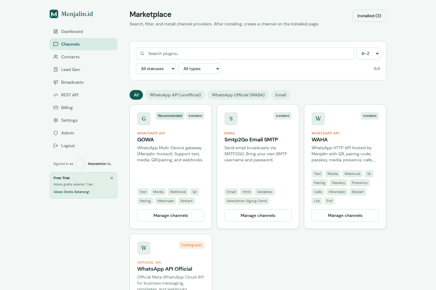
Task: Click the WhatsApp API Official card title
Action: point(165,269)
